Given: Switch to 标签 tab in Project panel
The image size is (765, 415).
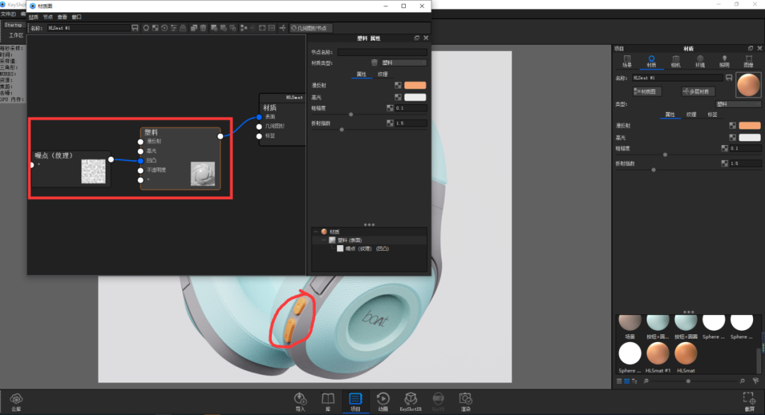Looking at the screenshot, I should pyautogui.click(x=713, y=115).
